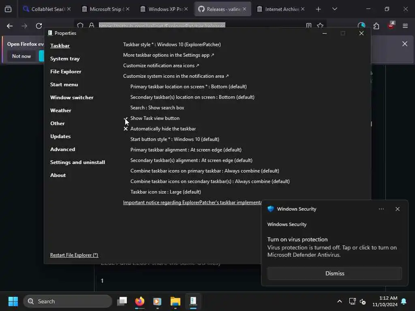Screen dimensions: 415x311
Task: Open the ExplorerPatcher Properties taskbar icon
Action: pos(193,301)
